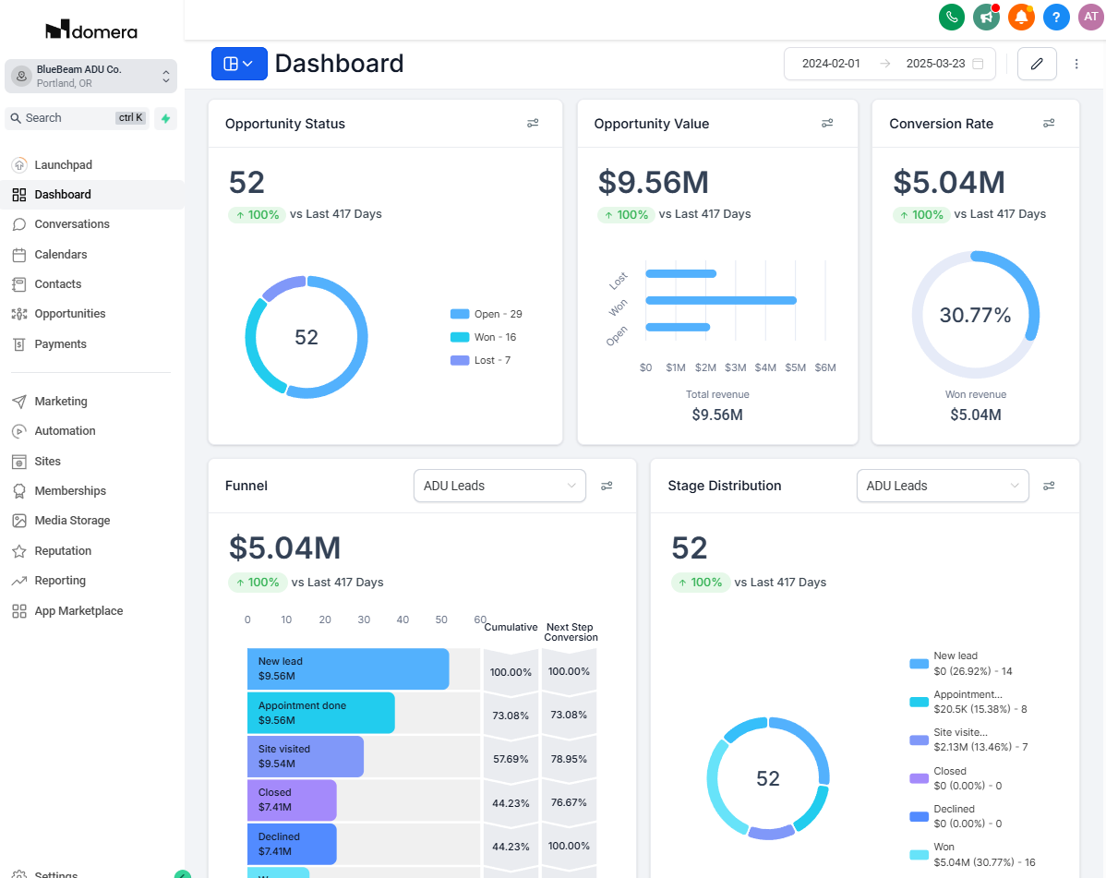Click the Memberships badge icon
This screenshot has height=878, width=1106.
19,491
